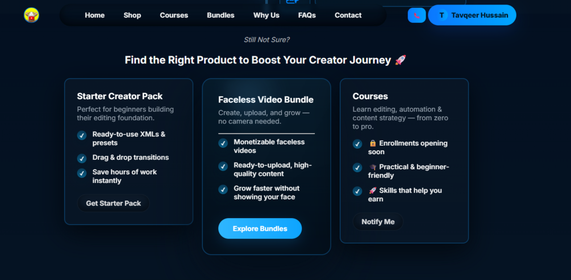The height and width of the screenshot is (280, 571).
Task: Click checkmark next to Grow faster without showing
Action: coord(223,189)
